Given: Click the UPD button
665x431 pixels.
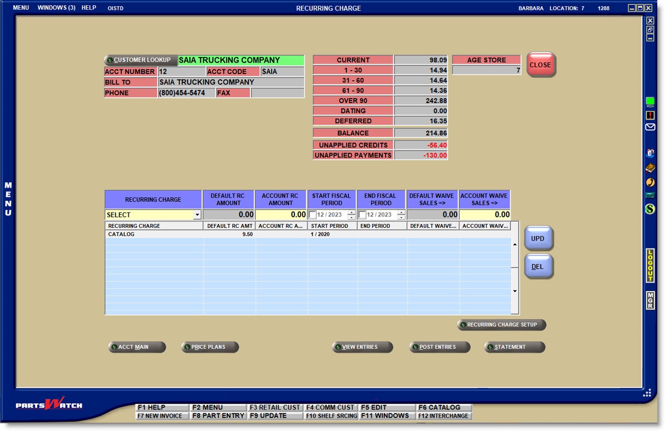Looking at the screenshot, I should pos(538,238).
